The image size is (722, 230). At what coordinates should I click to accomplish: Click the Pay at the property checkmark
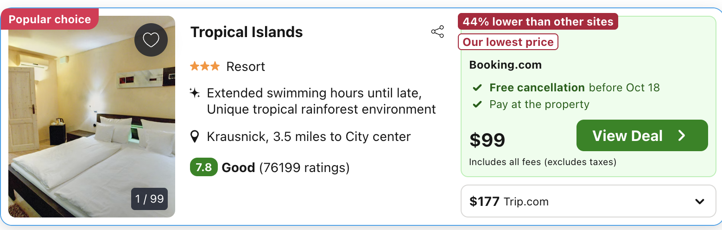point(477,104)
